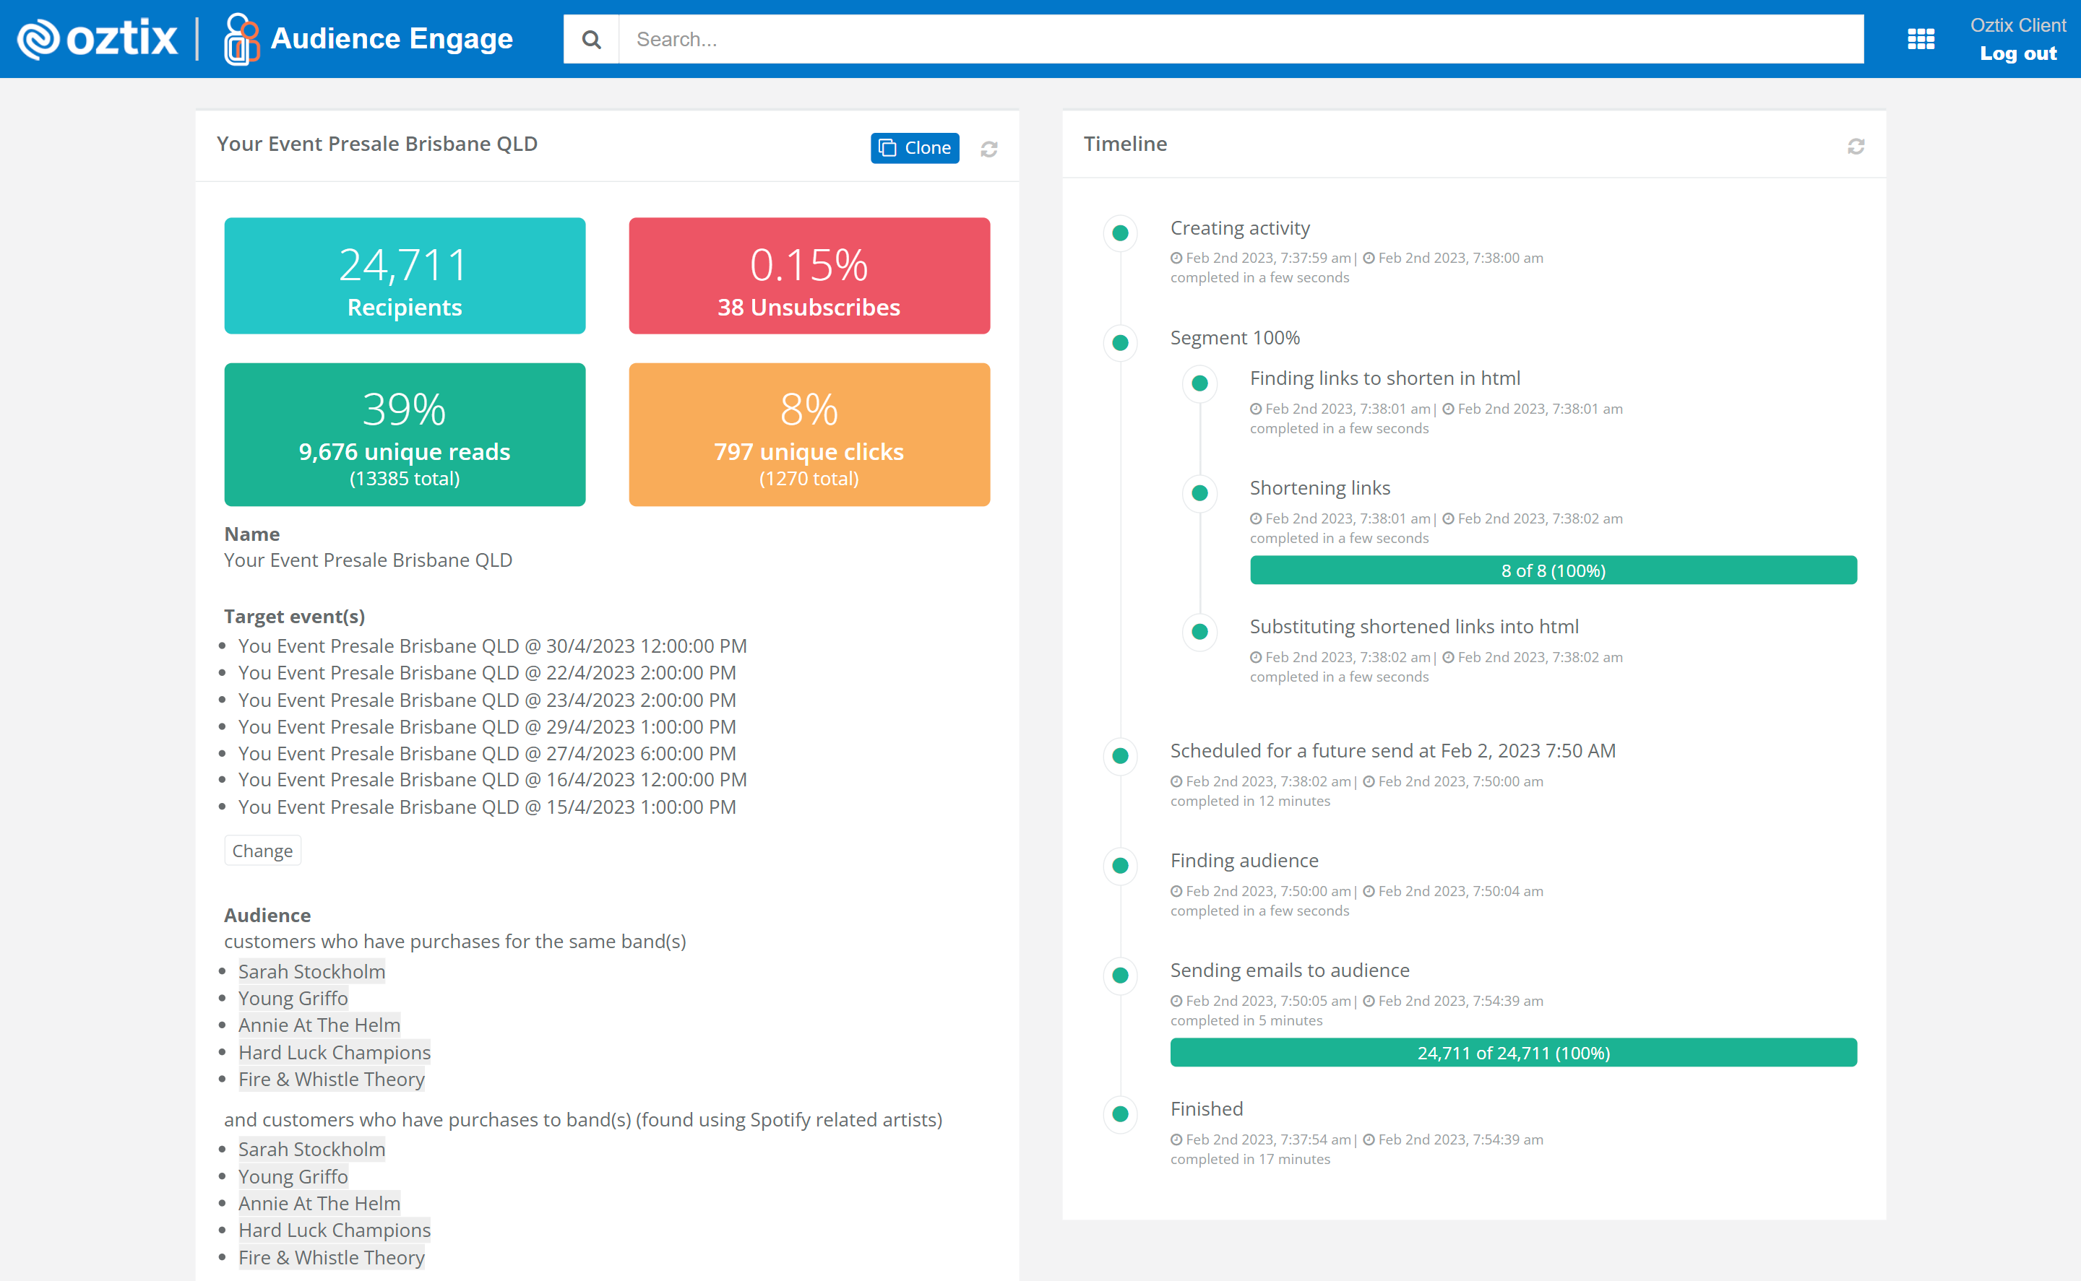The height and width of the screenshot is (1281, 2081).
Task: Click the 24,711 Recipients tile
Action: (x=405, y=276)
